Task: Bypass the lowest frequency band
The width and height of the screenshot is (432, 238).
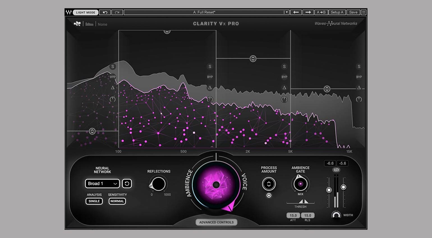Action: [x=112, y=77]
